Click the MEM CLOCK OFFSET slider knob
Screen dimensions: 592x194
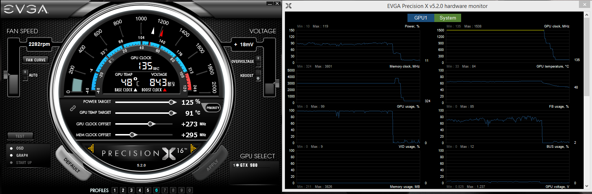coord(133,135)
